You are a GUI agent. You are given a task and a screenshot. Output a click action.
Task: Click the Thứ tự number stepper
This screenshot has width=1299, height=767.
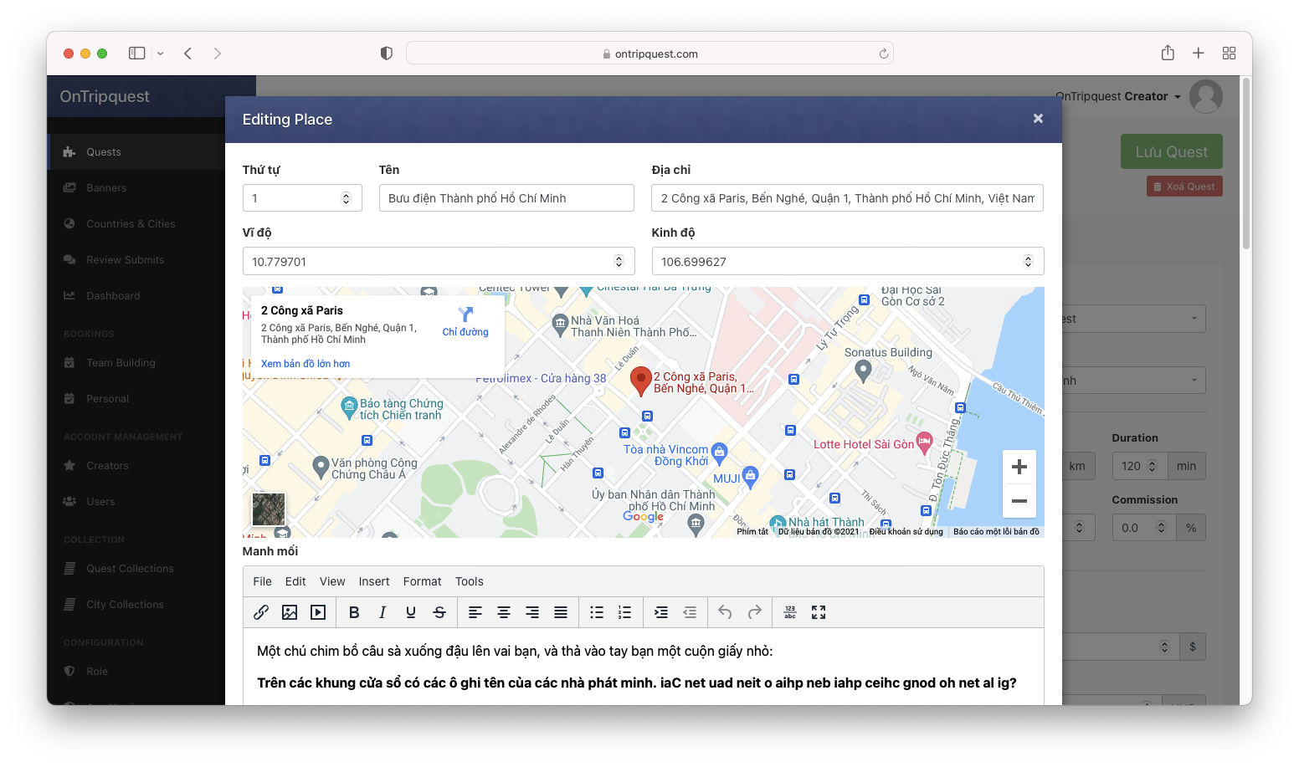346,198
